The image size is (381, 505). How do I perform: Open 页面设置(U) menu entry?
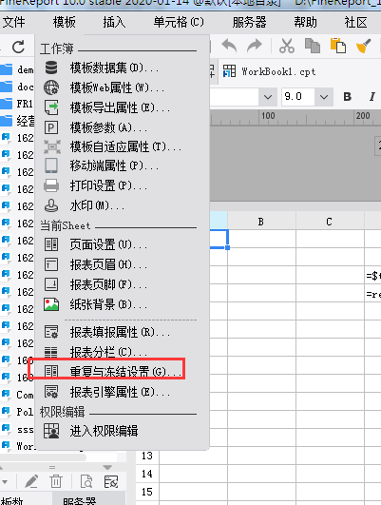point(108,244)
